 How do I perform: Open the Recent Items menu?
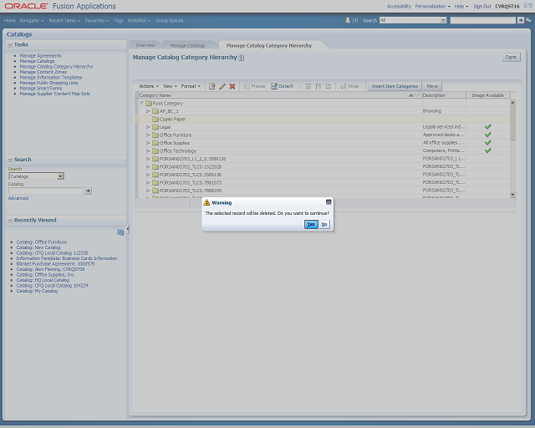(64, 20)
